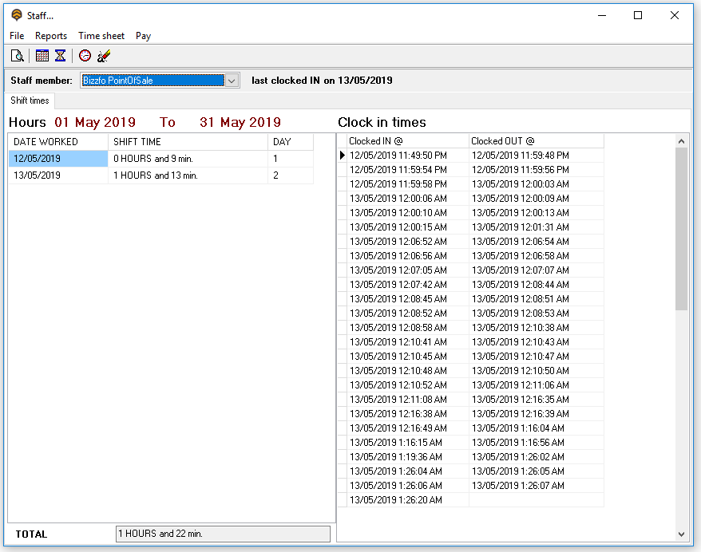701x552 pixels.
Task: Open the File menu
Action: click(17, 36)
